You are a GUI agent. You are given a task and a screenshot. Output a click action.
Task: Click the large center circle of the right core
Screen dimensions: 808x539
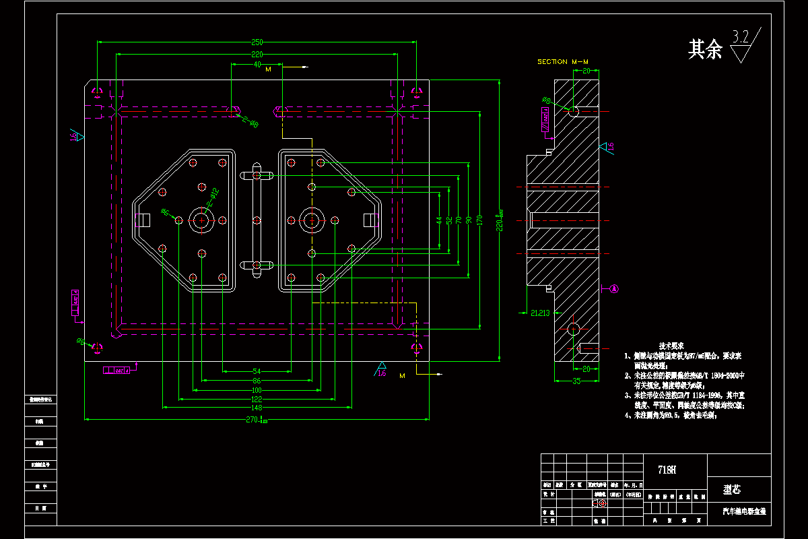pyautogui.click(x=311, y=220)
